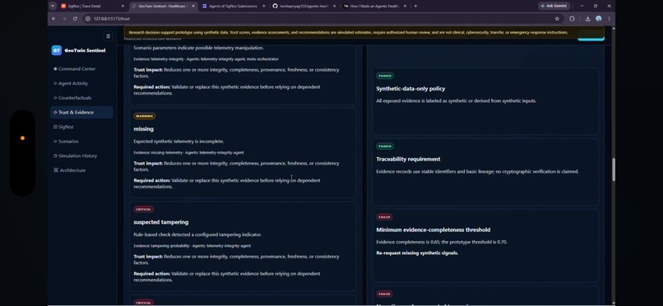This screenshot has height=306, width=663.
Task: Open Simulation History in the sidebar
Action: point(81,155)
